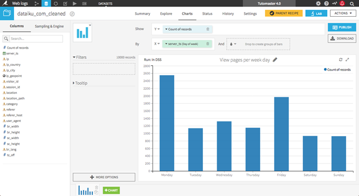This screenshot has height=196, width=359.
Task: Click MORE OPTIONS button
Action: tap(104, 177)
